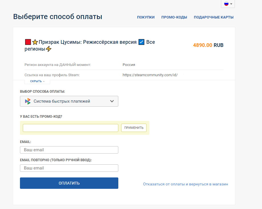Focus the first Ваш email field
This screenshot has width=262, height=209.
(x=69, y=150)
